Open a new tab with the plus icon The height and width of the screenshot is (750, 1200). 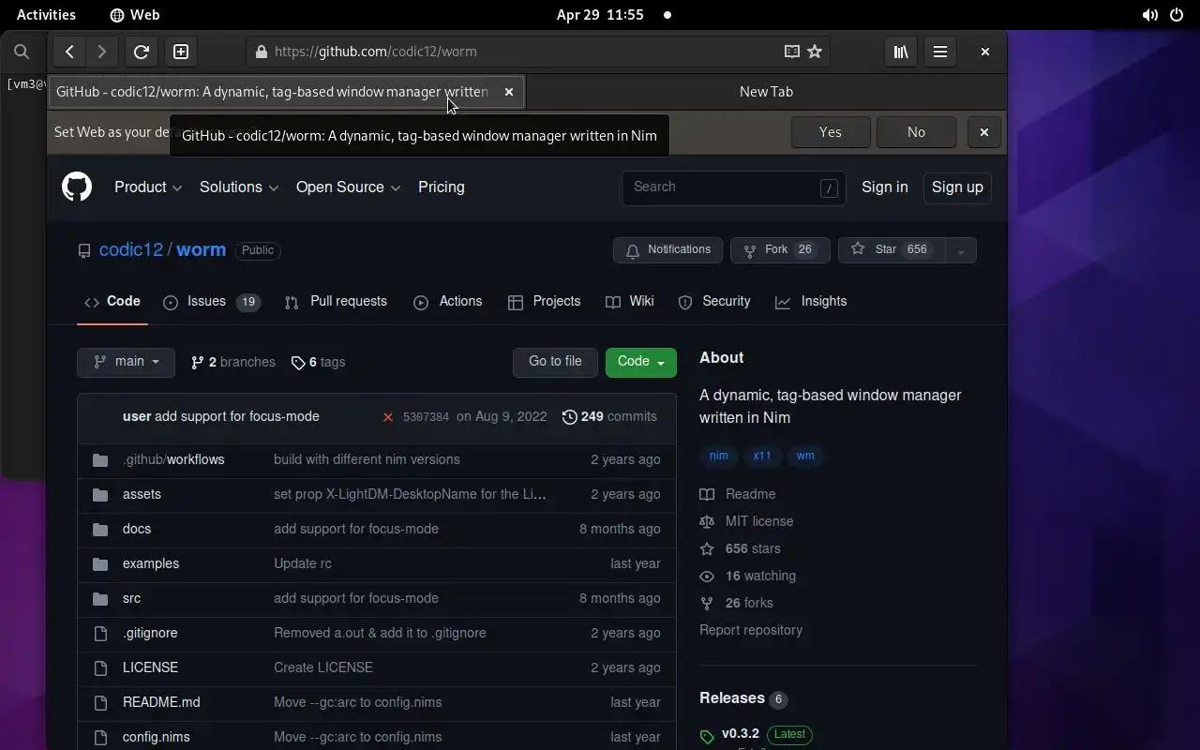tap(181, 52)
